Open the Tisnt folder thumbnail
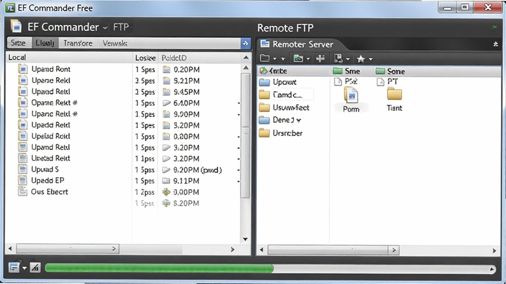The width and height of the screenshot is (506, 284). [394, 100]
